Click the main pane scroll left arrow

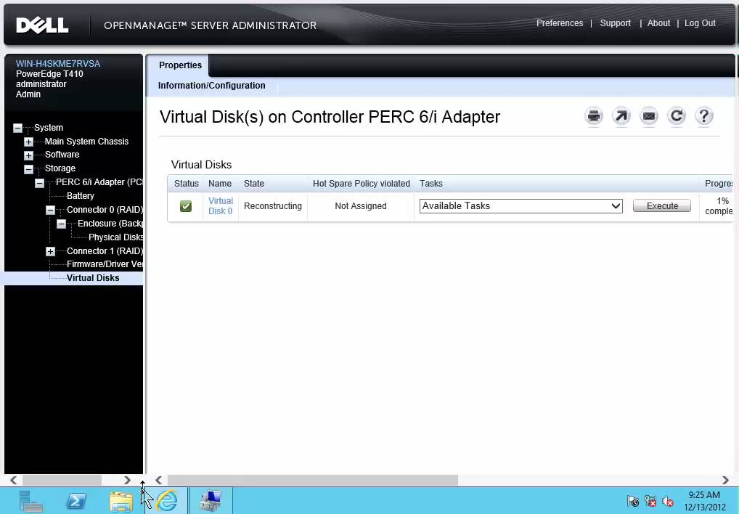click(x=158, y=480)
